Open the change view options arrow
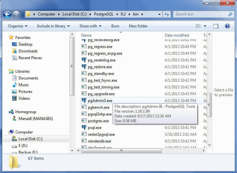Viewport: 237px width, 173px height. pos(205,26)
